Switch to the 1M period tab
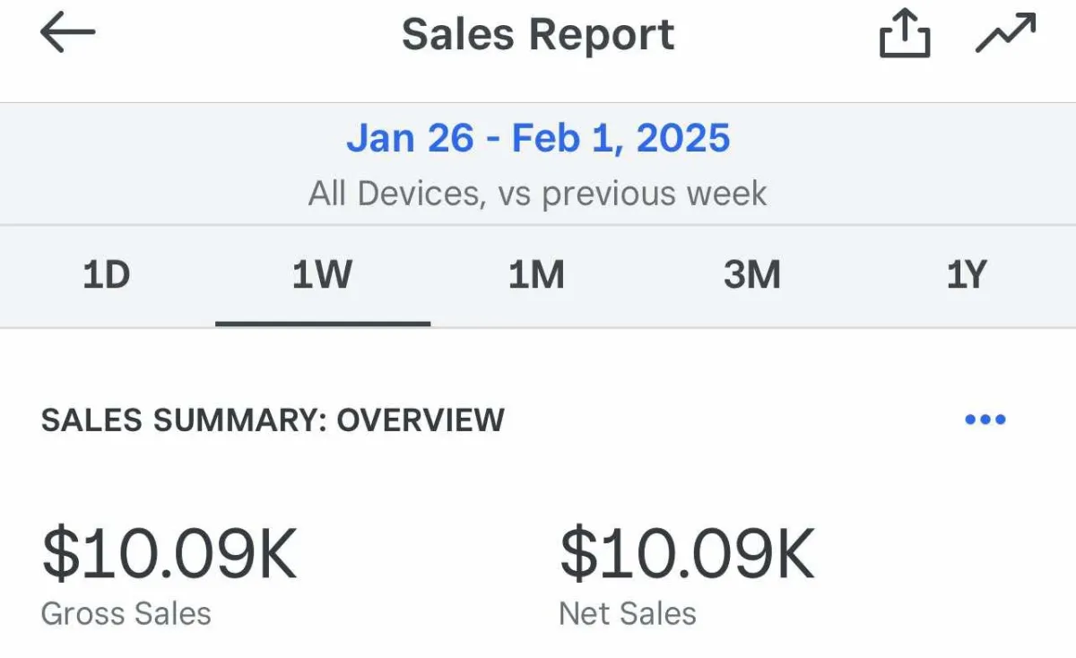1076x658 pixels. coord(536,275)
